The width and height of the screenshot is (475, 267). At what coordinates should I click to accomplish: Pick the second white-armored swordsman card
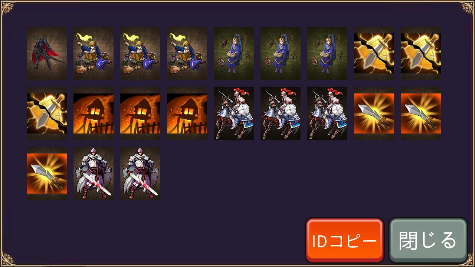[x=140, y=174]
